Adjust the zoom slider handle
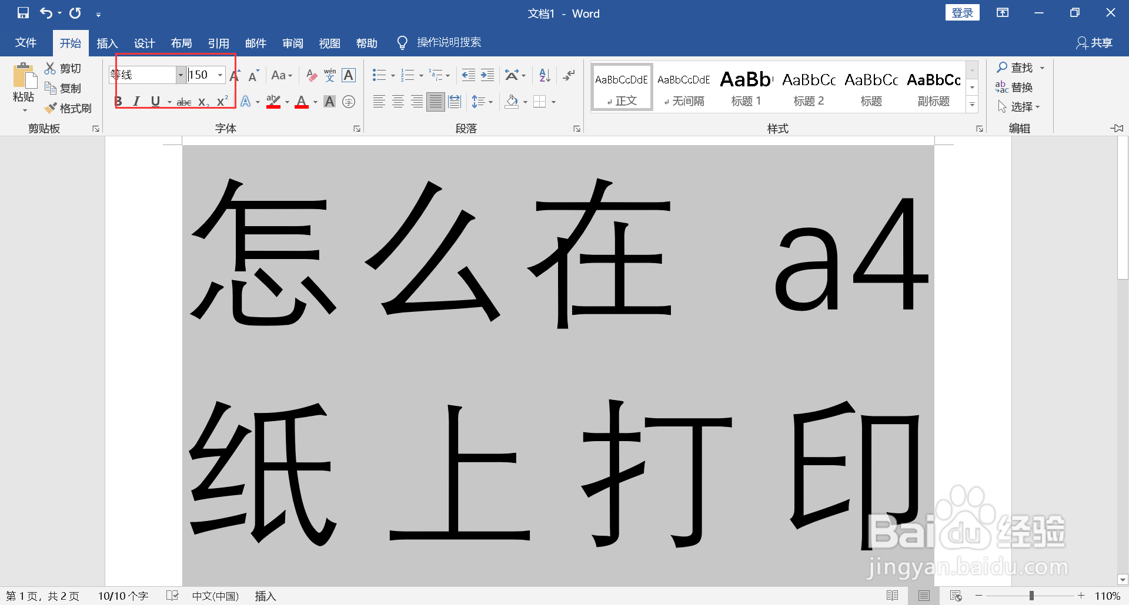Screen dimensions: 1129x605 (1031, 596)
